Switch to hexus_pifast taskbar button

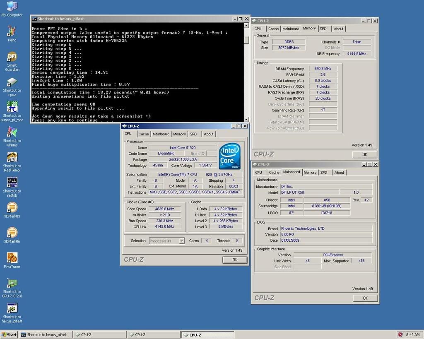click(x=46, y=335)
